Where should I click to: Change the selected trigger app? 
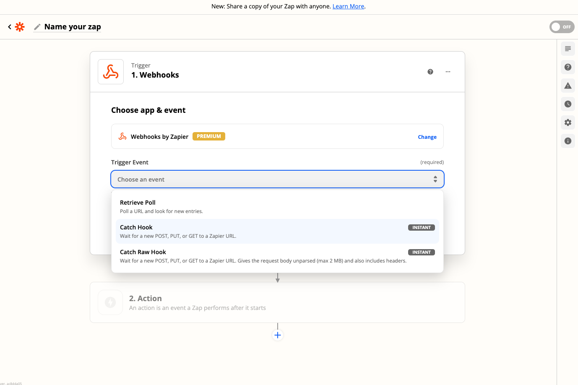427,137
